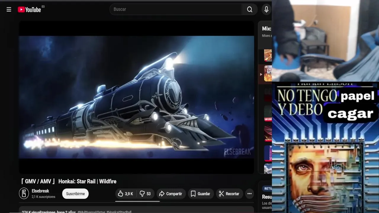Open the Elsebreak channel name link
The image size is (379, 213).
[x=40, y=191]
